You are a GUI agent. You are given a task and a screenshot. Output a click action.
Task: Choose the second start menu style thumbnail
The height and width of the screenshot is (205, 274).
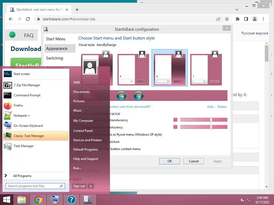coord(133,68)
